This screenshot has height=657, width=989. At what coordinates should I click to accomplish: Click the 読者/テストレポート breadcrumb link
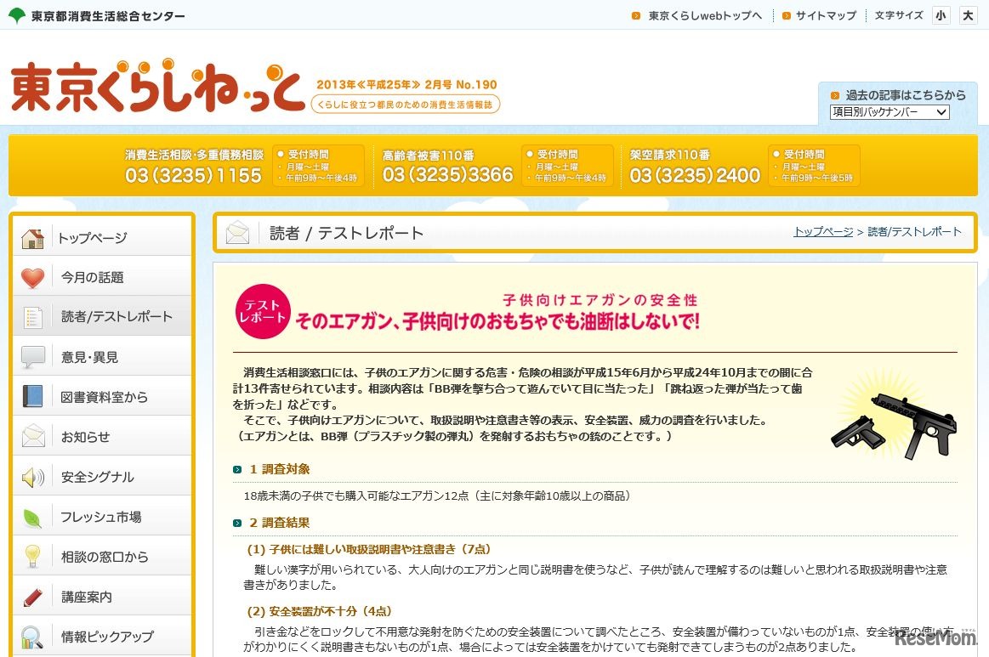pyautogui.click(x=914, y=231)
